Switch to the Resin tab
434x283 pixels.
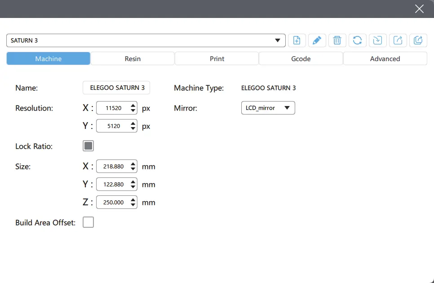pos(133,59)
